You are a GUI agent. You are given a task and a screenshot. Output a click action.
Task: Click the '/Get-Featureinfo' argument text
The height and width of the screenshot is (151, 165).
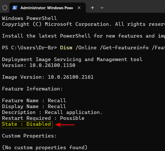(124, 48)
